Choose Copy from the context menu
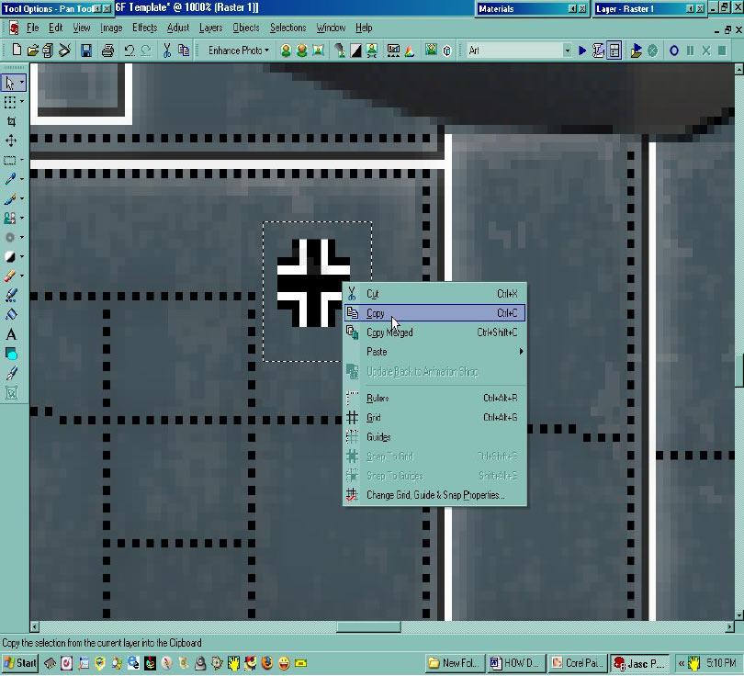The image size is (744, 676). tap(434, 313)
